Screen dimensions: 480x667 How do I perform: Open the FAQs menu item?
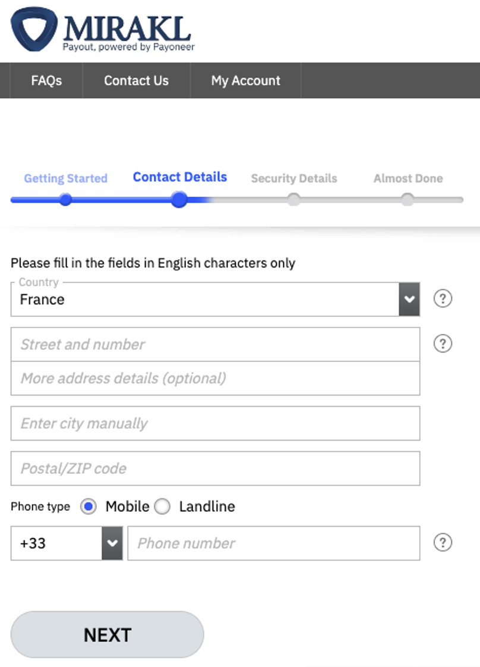point(46,80)
